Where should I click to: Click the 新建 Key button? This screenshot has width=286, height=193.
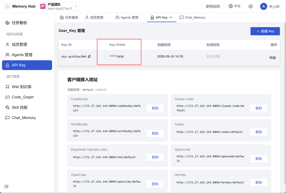pos(265,31)
